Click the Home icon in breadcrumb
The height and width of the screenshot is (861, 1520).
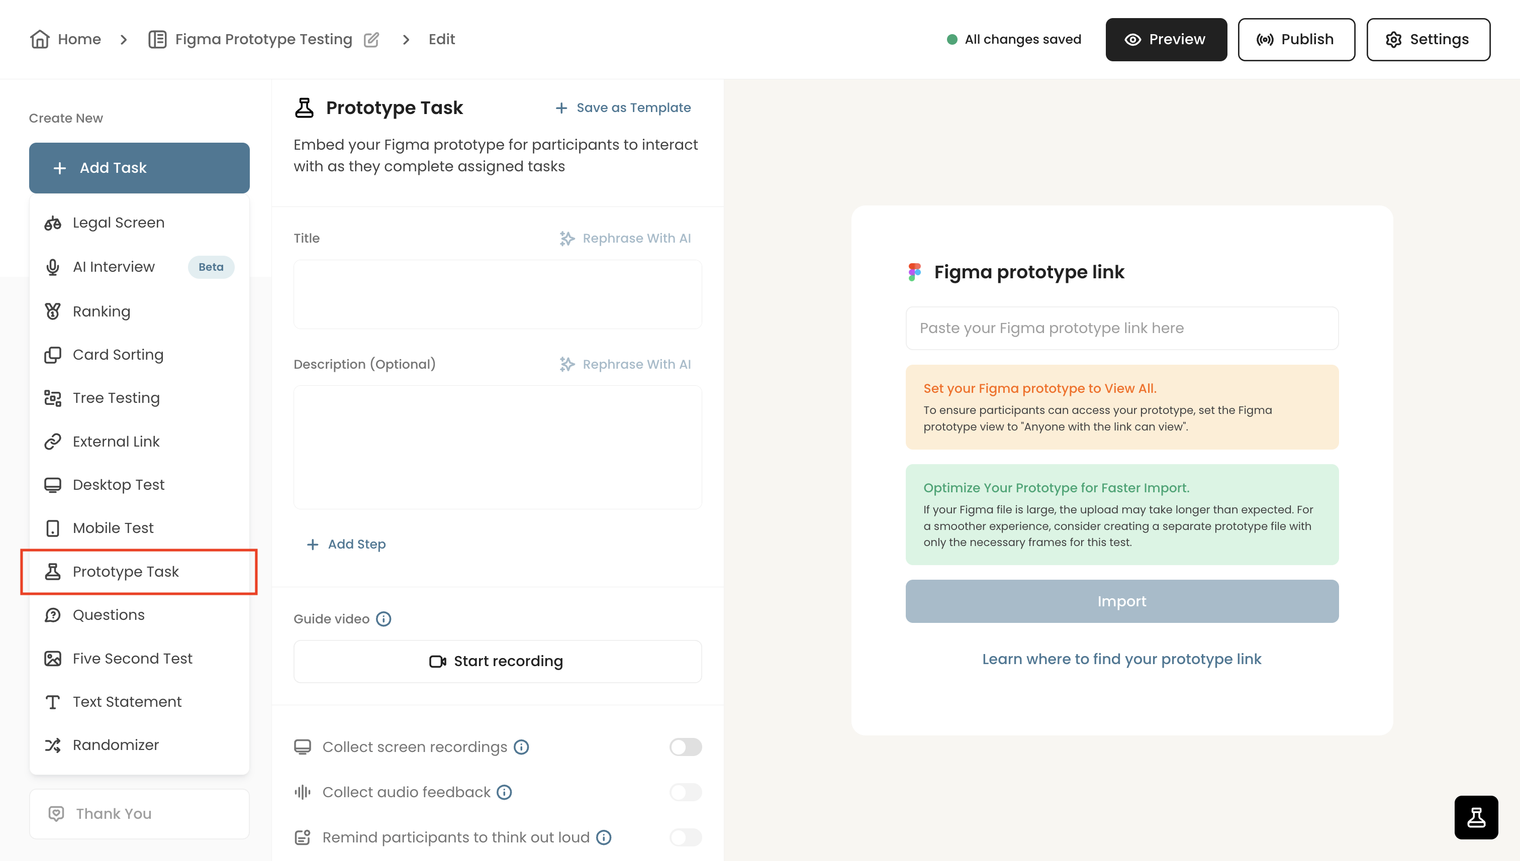(40, 39)
